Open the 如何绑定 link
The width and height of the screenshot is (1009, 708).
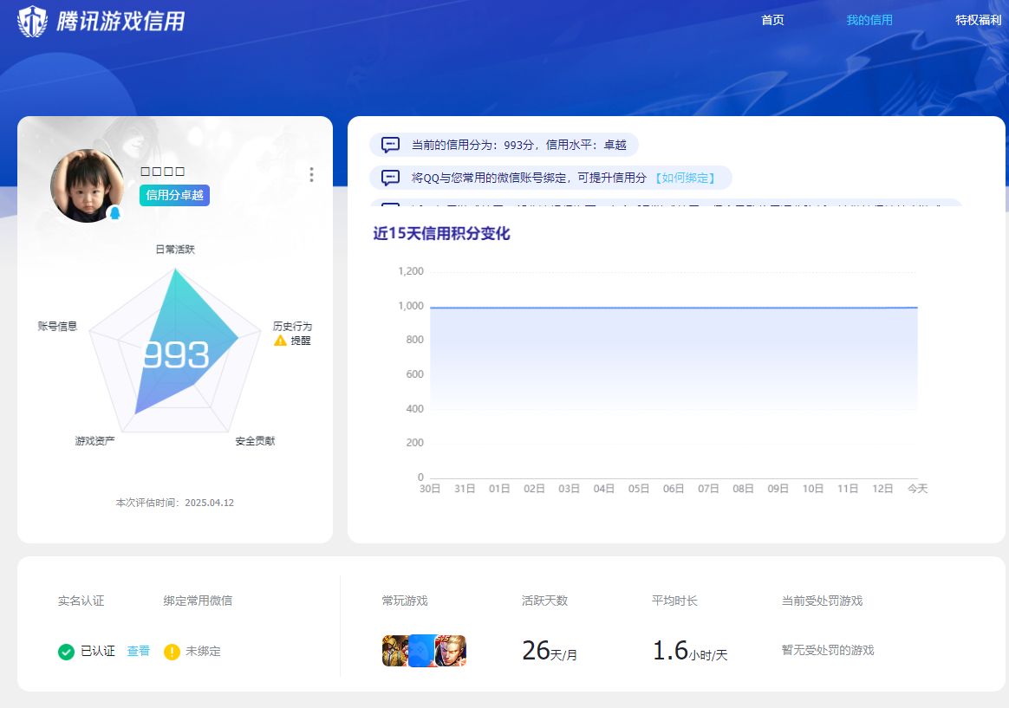686,178
